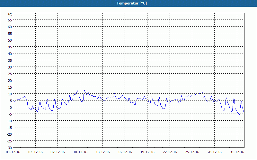Click the 28.12.16 date label
Viewport: 257px width, 160px height.
214,152
